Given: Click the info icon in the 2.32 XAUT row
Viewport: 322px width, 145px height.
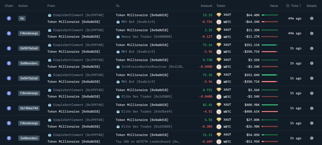Looking at the screenshot, I should (x=312, y=33).
